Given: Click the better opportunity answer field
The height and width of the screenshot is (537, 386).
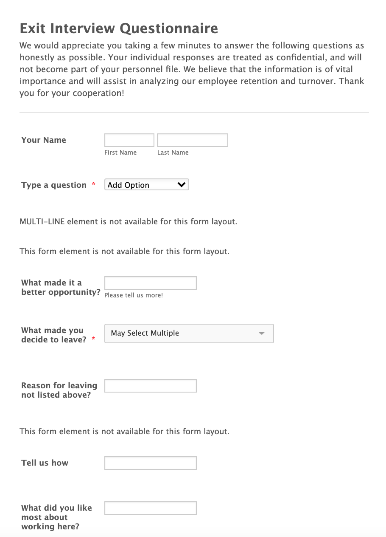Looking at the screenshot, I should 150,283.
